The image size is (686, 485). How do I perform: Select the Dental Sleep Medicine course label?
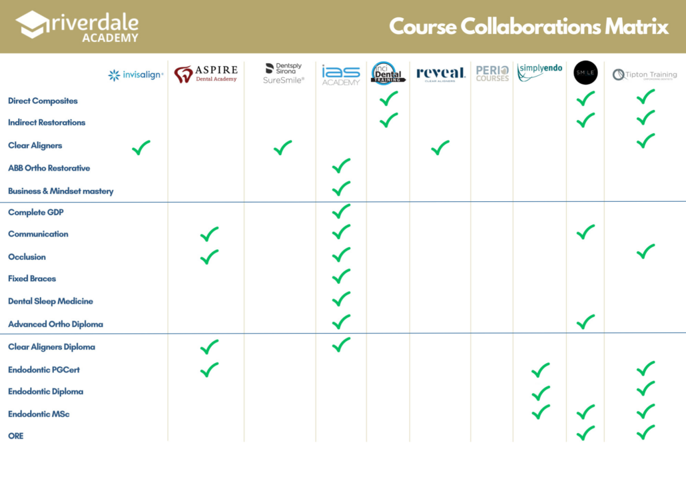click(x=51, y=301)
